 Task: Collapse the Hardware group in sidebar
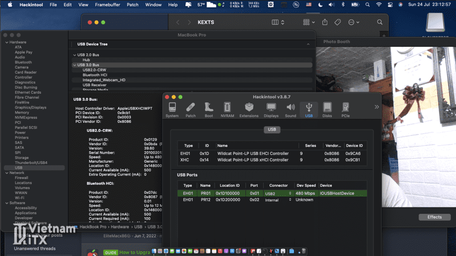point(6,42)
